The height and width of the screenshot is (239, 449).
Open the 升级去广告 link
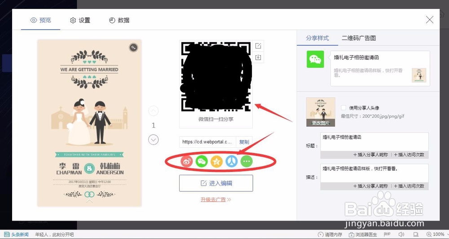tap(216, 199)
